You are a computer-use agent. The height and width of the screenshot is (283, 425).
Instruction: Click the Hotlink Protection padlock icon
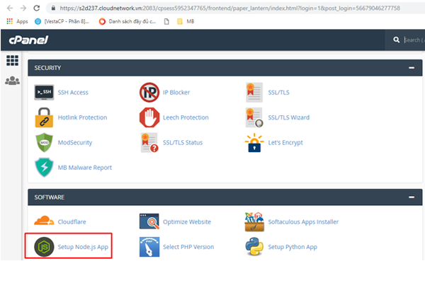[x=44, y=117]
